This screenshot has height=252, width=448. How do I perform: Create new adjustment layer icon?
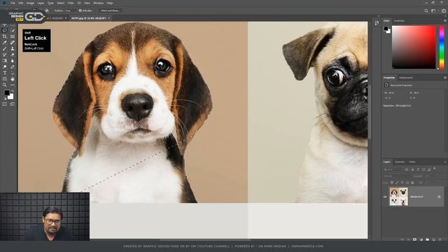(421, 239)
